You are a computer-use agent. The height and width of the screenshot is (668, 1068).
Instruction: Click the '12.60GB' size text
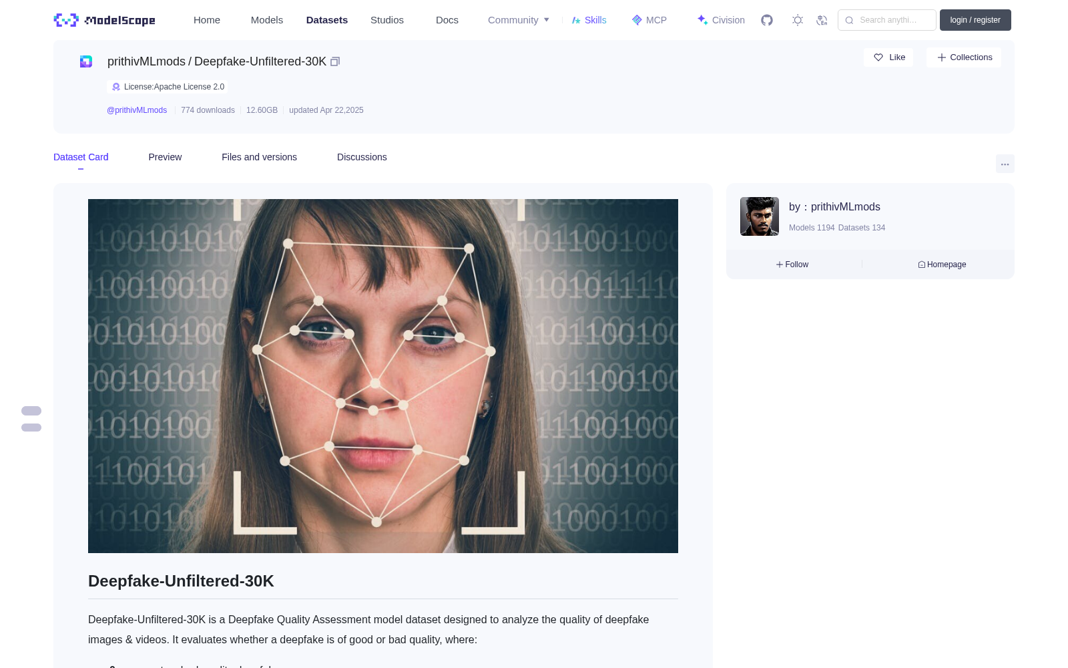(x=262, y=110)
